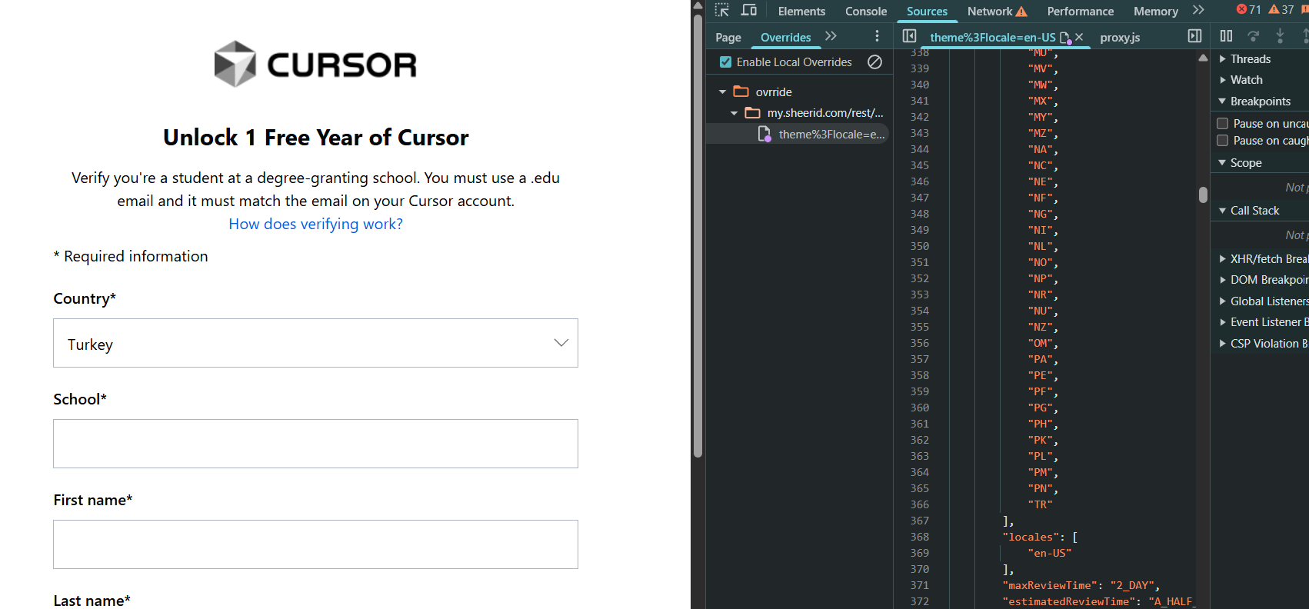Expand CSP Violation Breakpoints section

click(1223, 344)
